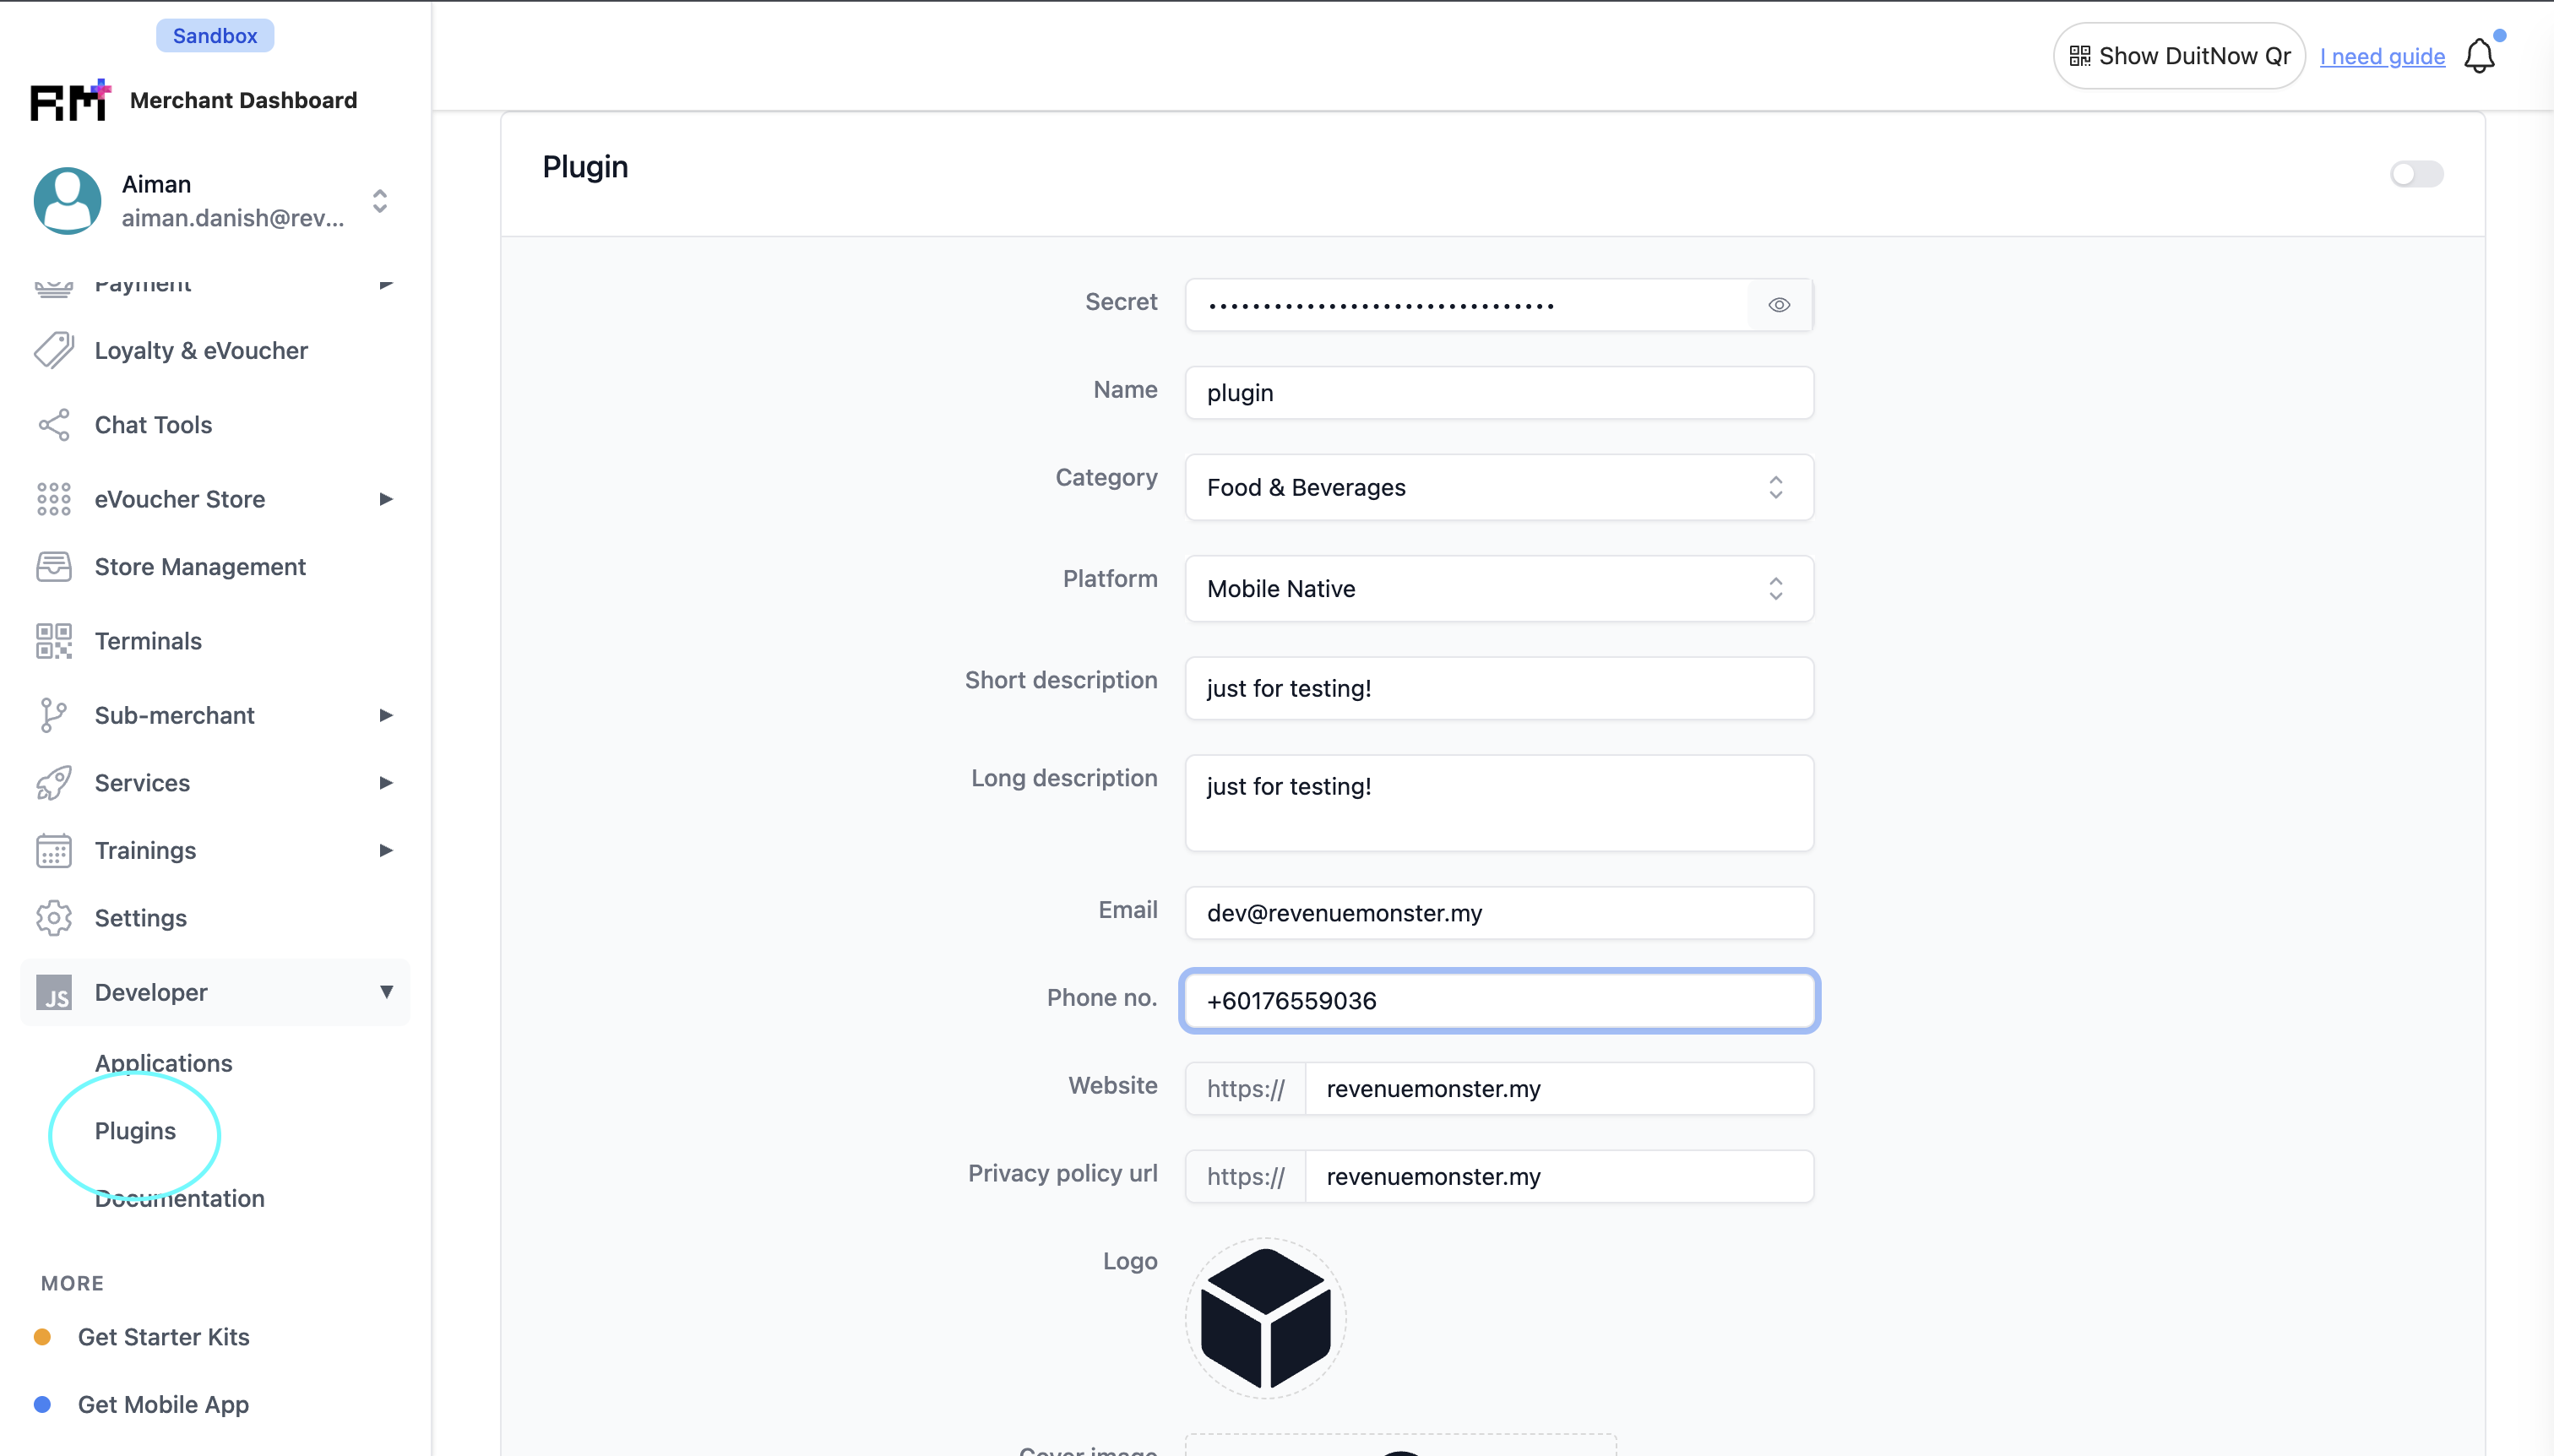Click the Short description field
2554x1456 pixels.
point(1499,688)
